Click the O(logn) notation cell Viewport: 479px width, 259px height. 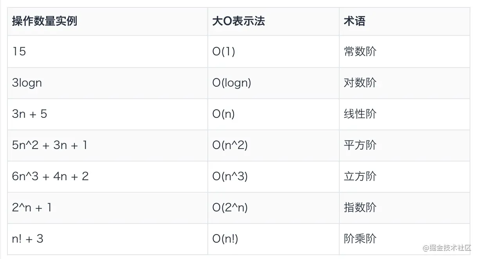(274, 83)
